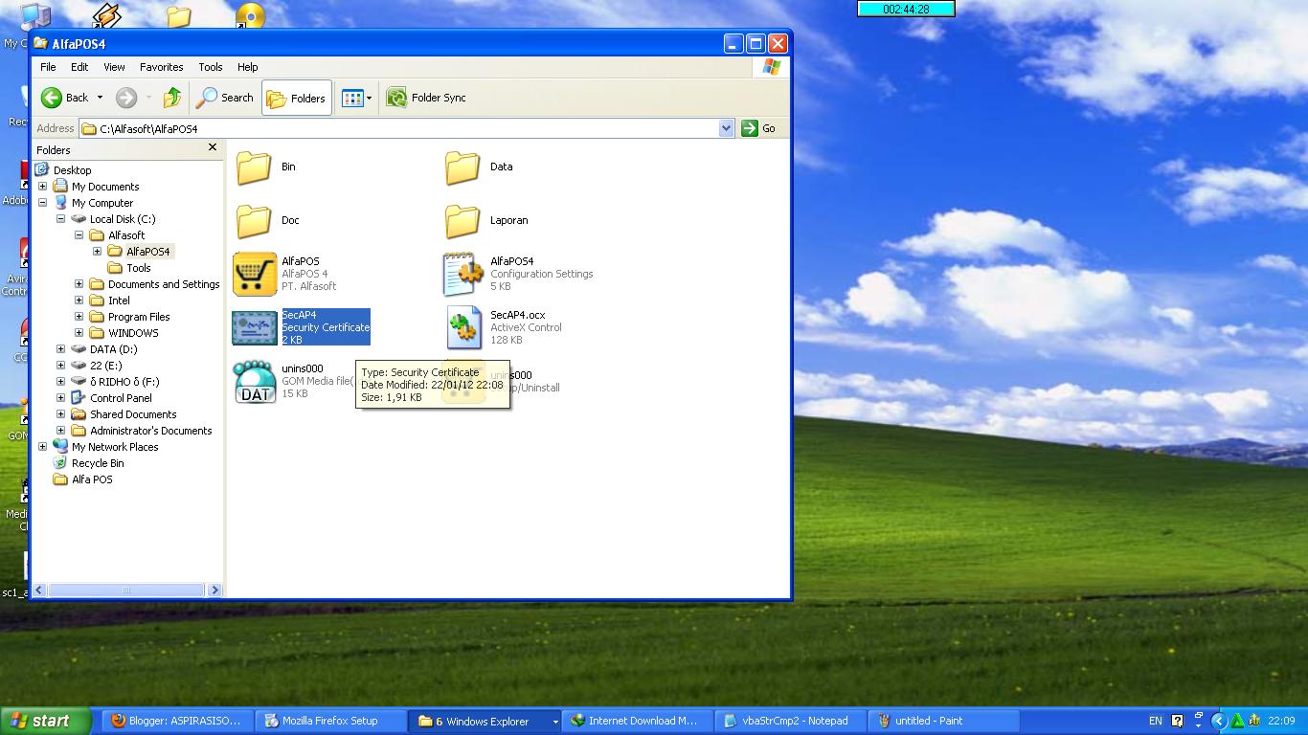Click the language bar help icon
Viewport: 1308px width, 735px height.
(1177, 721)
